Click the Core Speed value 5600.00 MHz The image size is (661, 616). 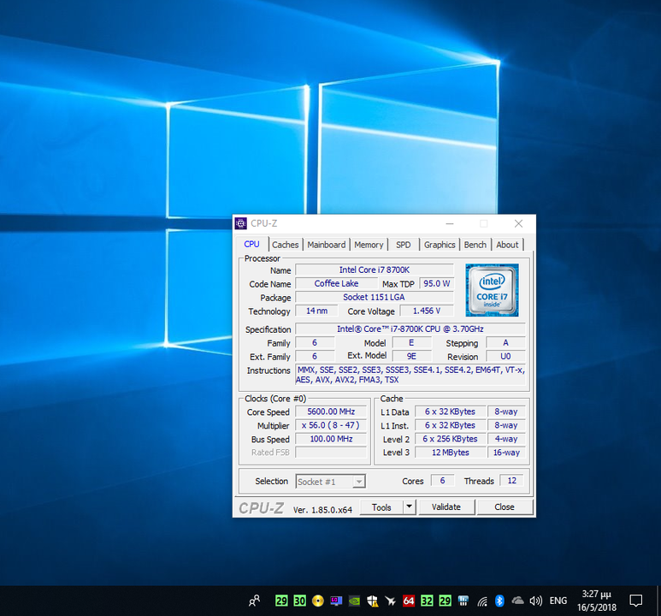(331, 412)
